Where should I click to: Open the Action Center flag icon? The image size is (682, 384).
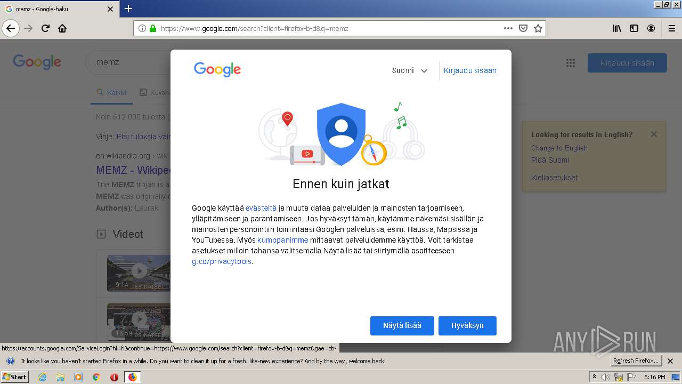pos(631,377)
